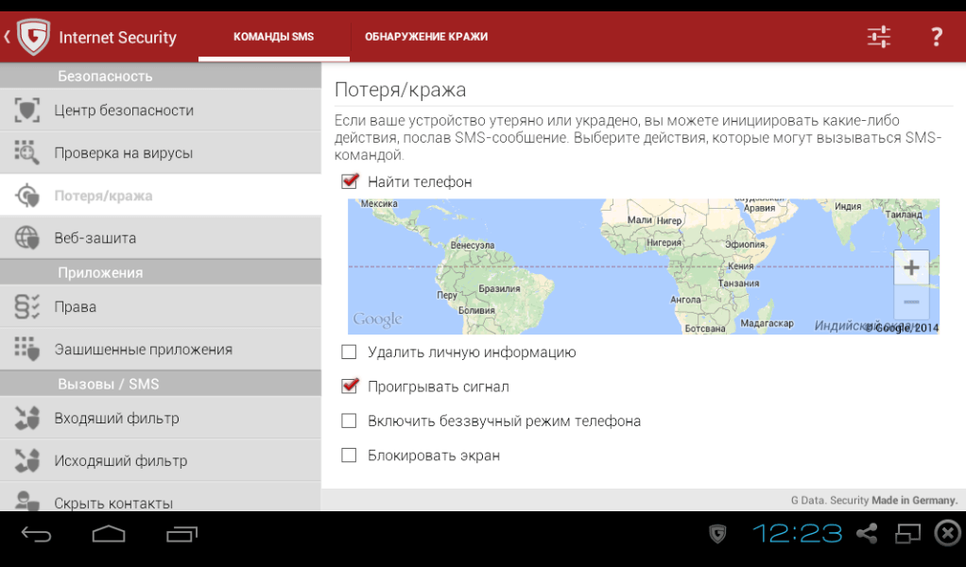Click the map zoom in plus button
Viewport: 966px width, 567px height.
click(x=910, y=266)
